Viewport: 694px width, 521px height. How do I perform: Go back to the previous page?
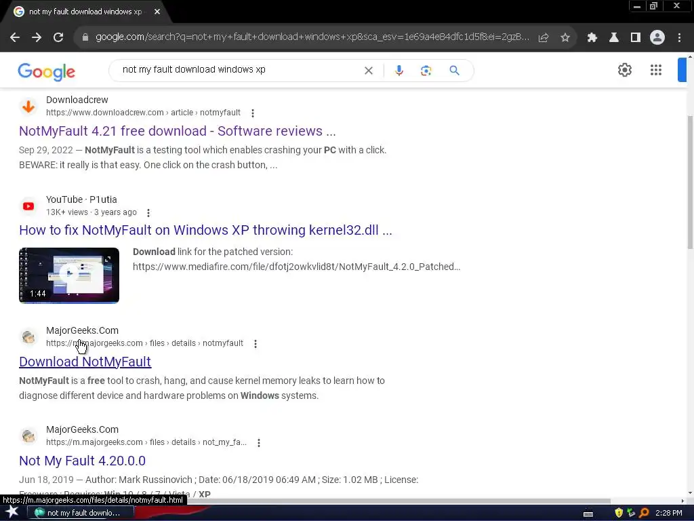click(15, 38)
